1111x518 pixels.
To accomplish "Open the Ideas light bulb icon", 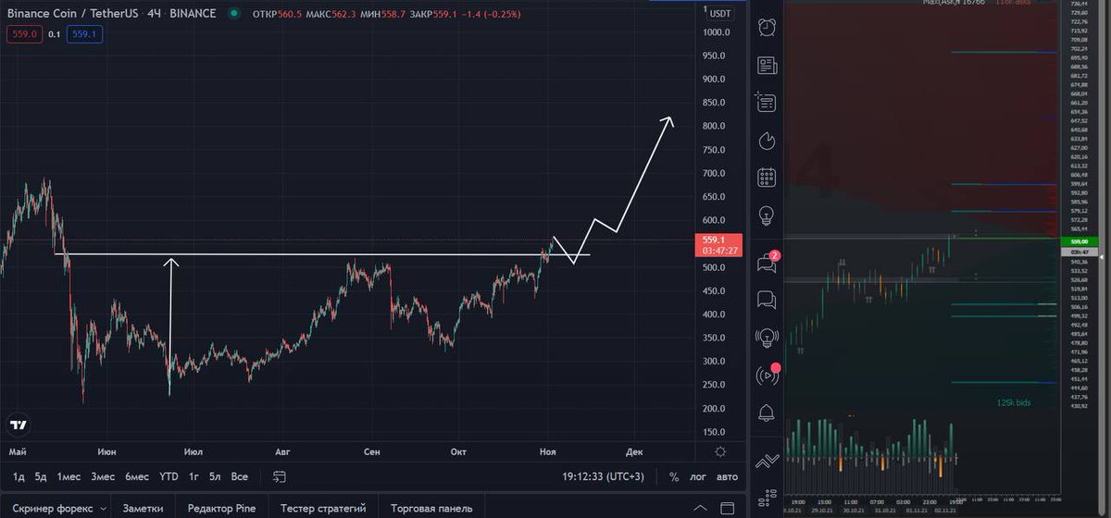I will (x=767, y=216).
